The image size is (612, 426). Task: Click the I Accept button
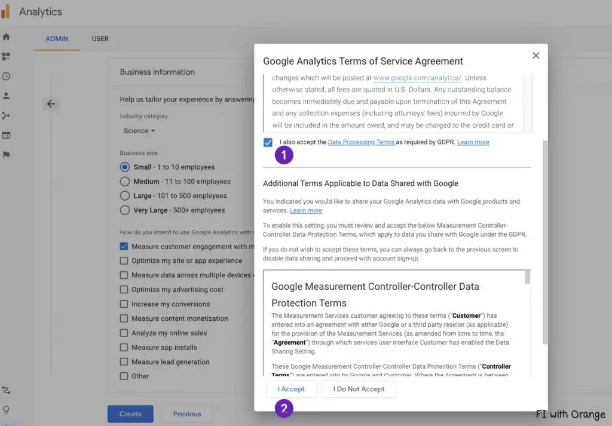point(291,389)
